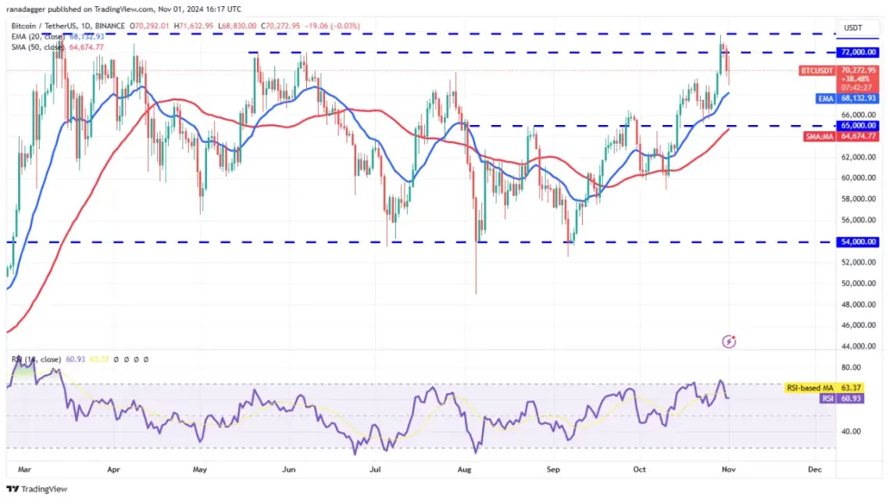Click the Mar marker on time axis
The width and height of the screenshot is (889, 500).
pyautogui.click(x=24, y=470)
